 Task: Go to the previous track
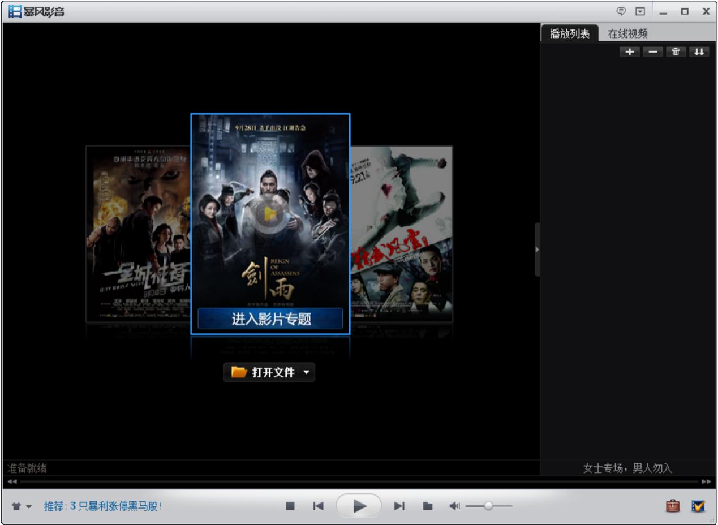pos(319,506)
